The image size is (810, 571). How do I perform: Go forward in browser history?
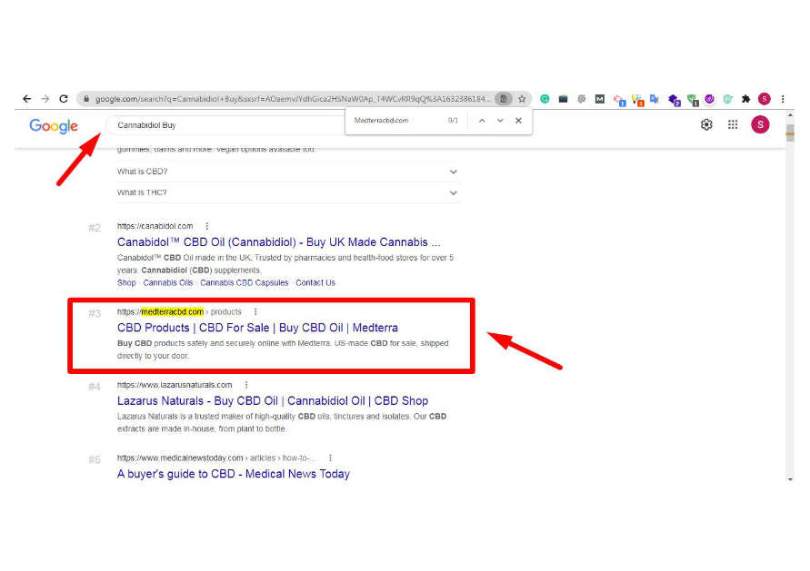[x=45, y=99]
